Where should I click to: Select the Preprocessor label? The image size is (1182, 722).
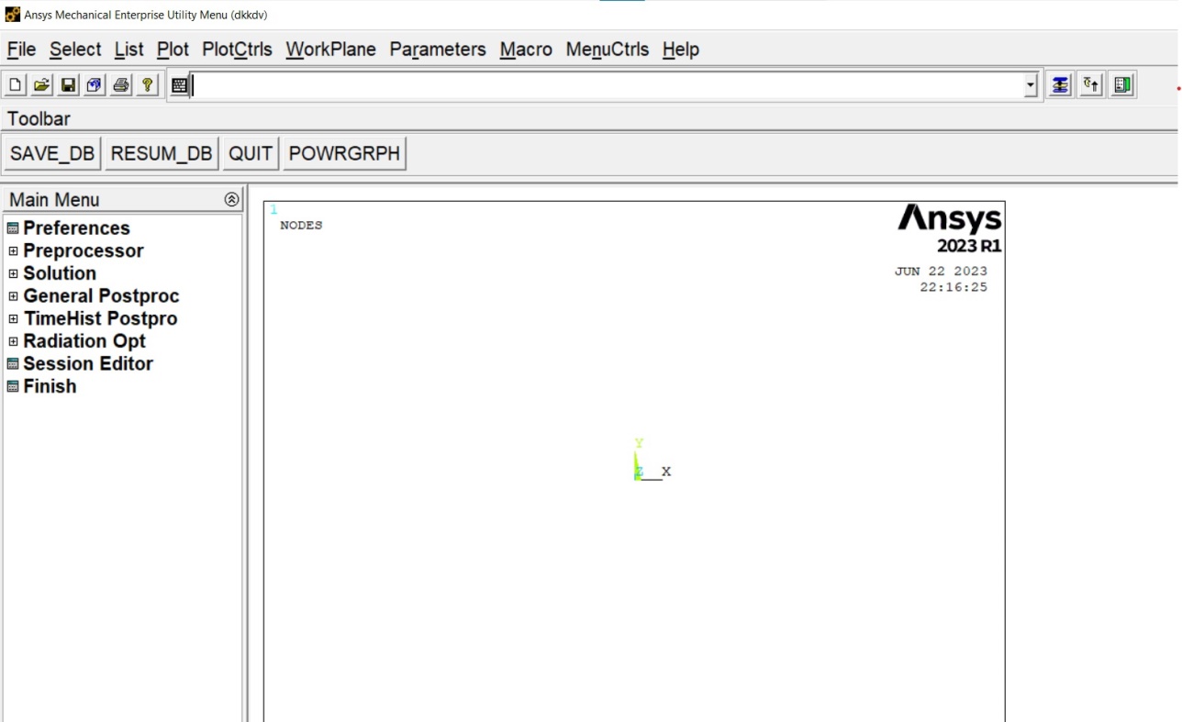point(84,250)
